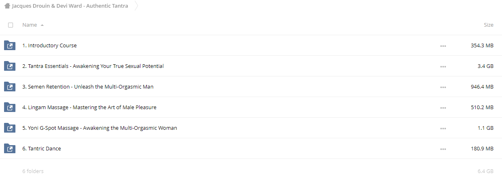Click the folder icon next to Semen Retention

point(9,87)
